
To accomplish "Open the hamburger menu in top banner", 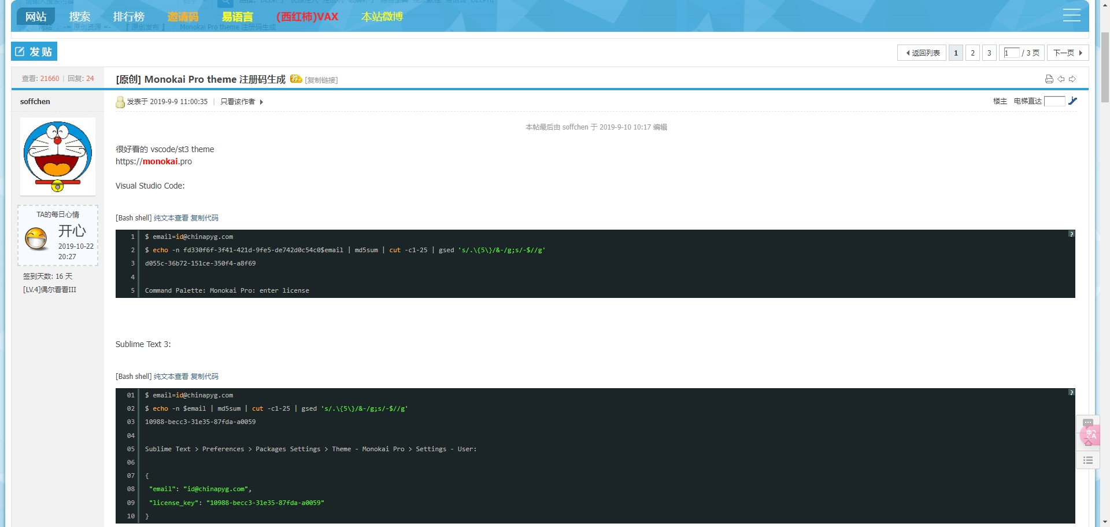I will pyautogui.click(x=1071, y=16).
